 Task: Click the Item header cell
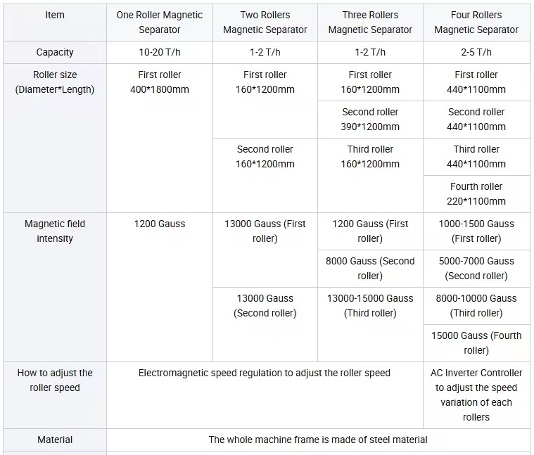coord(55,23)
